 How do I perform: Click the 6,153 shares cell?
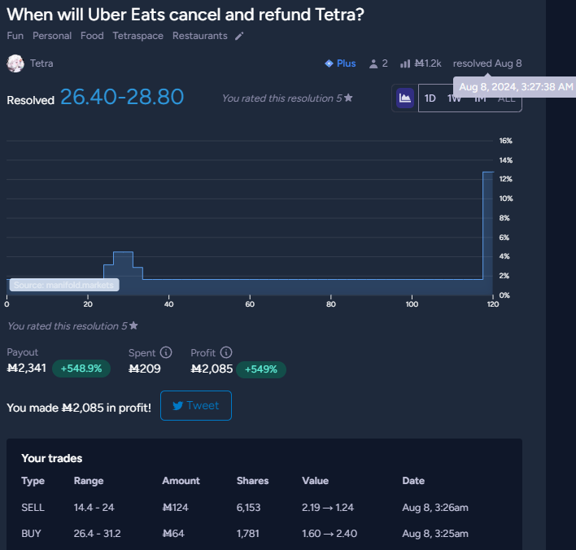(248, 508)
